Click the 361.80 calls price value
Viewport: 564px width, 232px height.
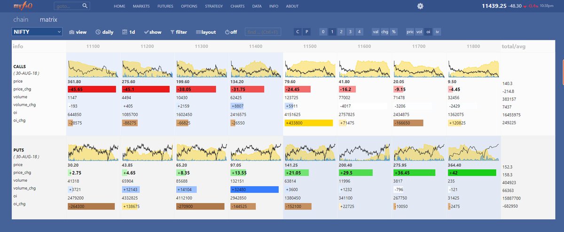coord(75,82)
